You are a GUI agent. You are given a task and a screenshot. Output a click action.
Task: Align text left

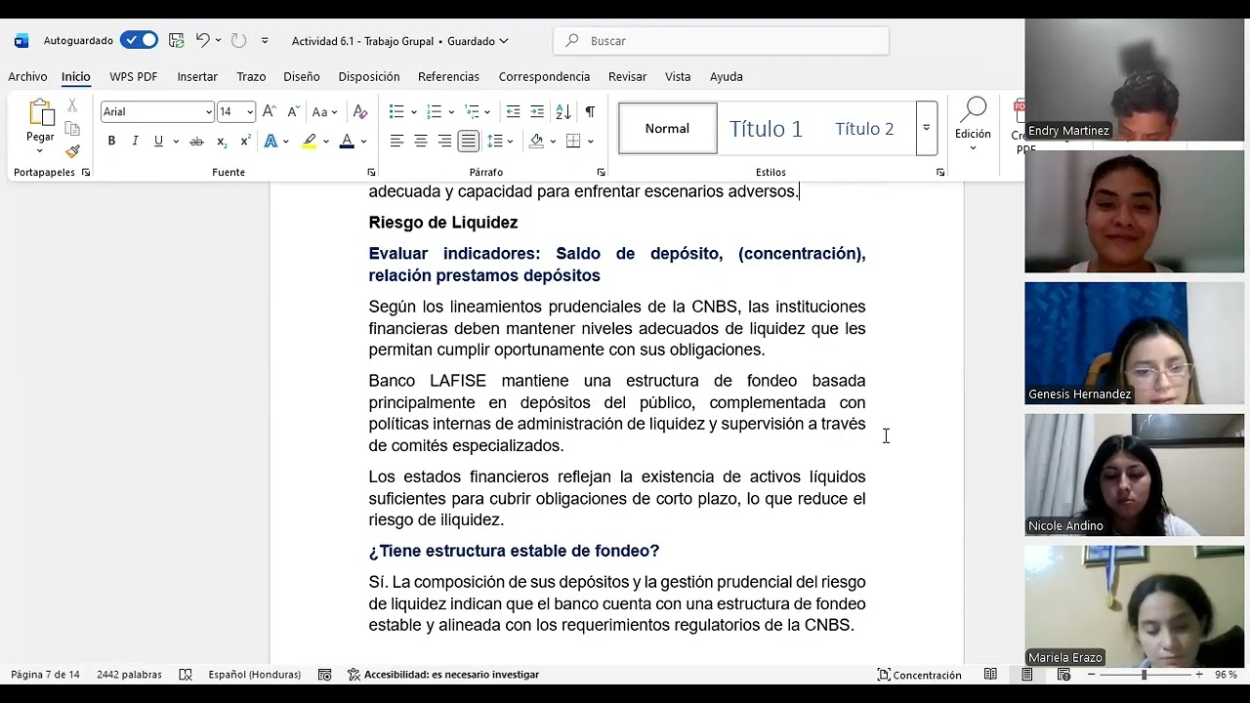tap(396, 142)
